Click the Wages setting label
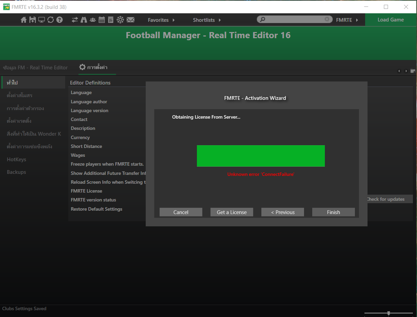The width and height of the screenshot is (417, 317). [x=78, y=155]
